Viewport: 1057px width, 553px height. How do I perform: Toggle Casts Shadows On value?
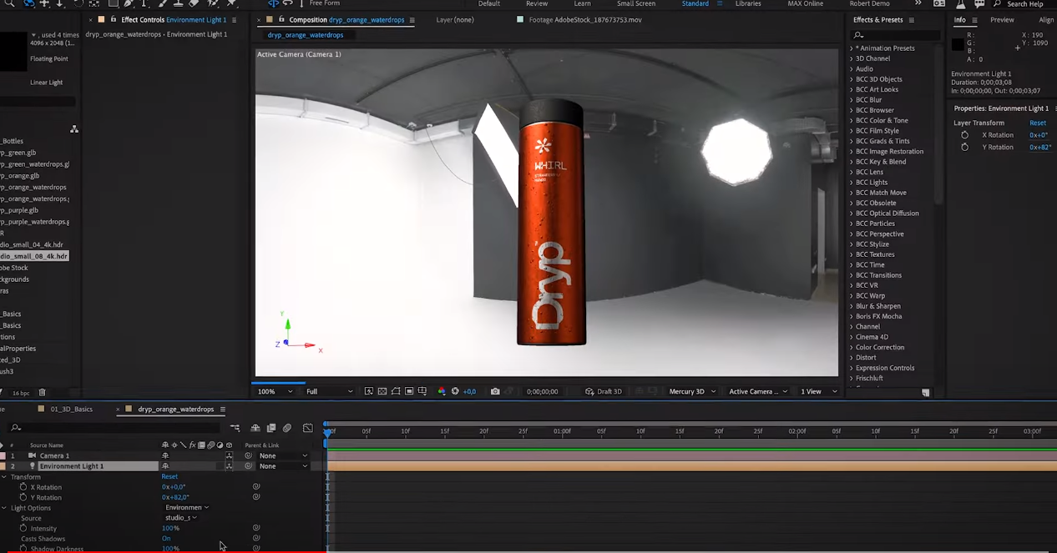166,539
